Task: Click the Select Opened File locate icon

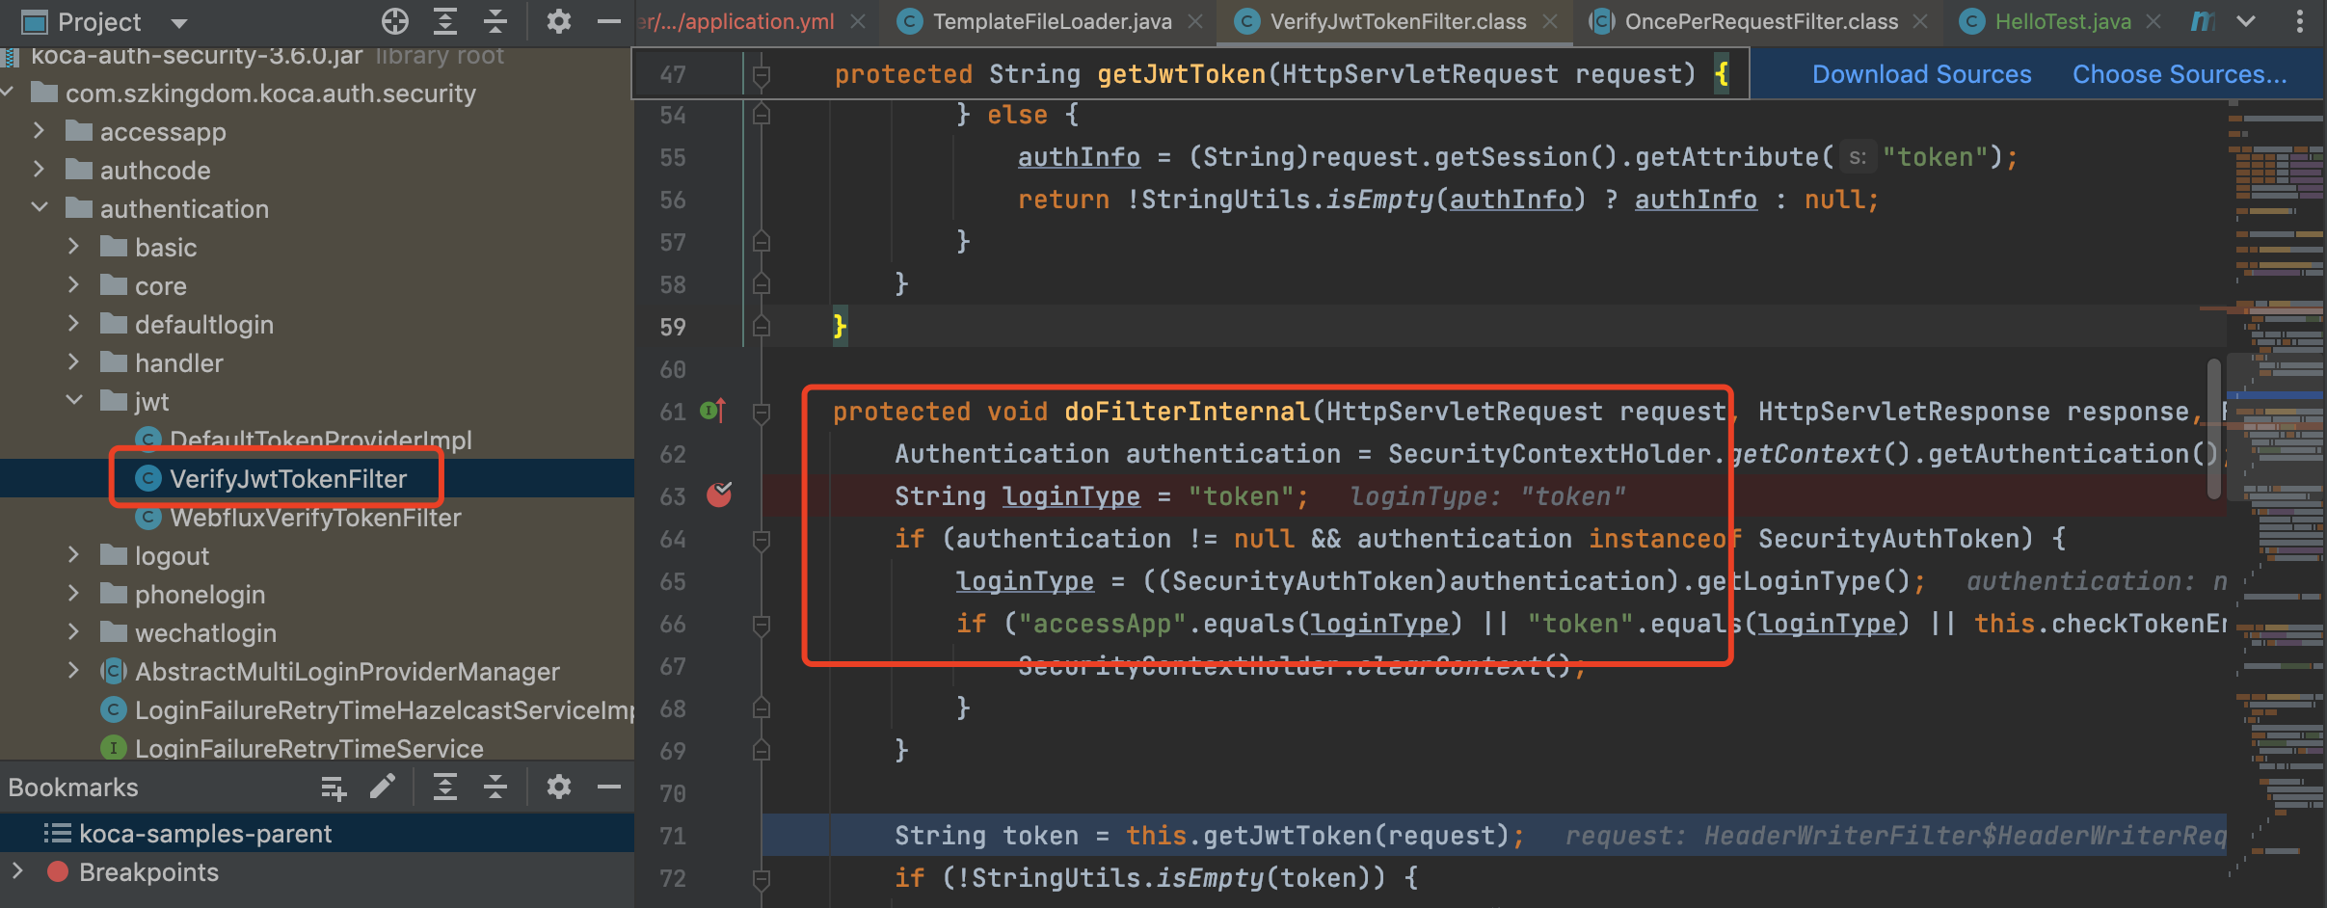Action: [395, 21]
